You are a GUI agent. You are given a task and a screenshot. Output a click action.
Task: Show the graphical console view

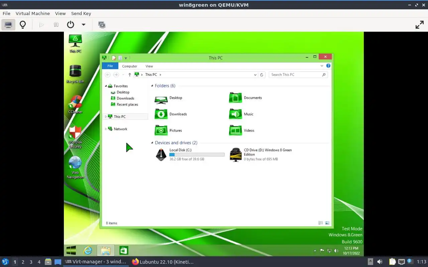[x=8, y=25]
